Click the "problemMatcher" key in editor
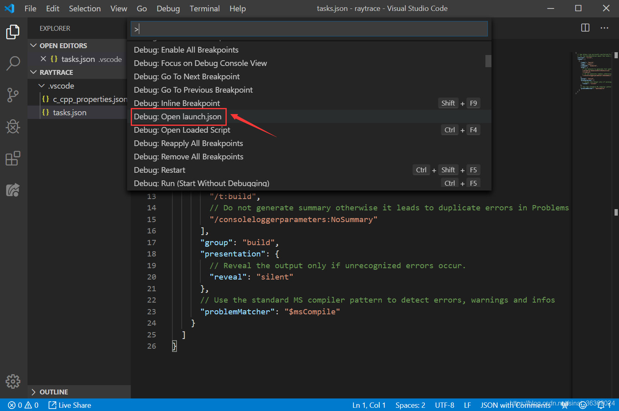Image resolution: width=619 pixels, height=411 pixels. (x=237, y=312)
